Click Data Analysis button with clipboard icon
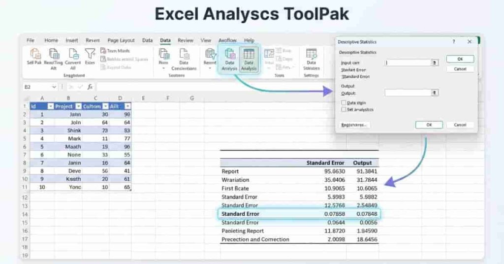The width and height of the screenshot is (504, 264). point(229,59)
